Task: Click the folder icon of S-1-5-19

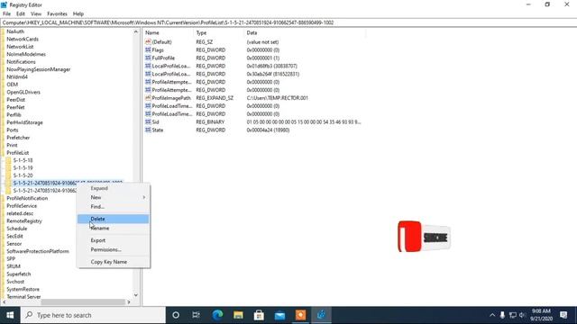Action: click(8, 168)
